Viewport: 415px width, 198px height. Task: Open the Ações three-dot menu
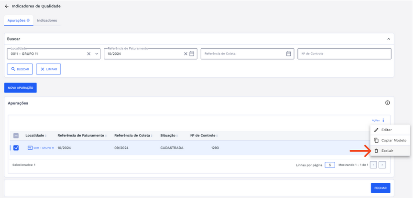383,120
